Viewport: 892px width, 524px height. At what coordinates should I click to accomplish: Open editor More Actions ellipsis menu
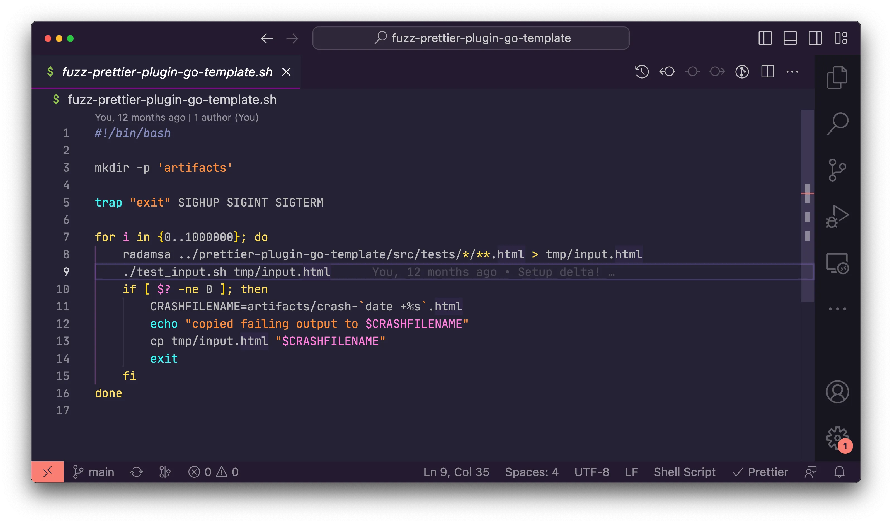pyautogui.click(x=792, y=72)
